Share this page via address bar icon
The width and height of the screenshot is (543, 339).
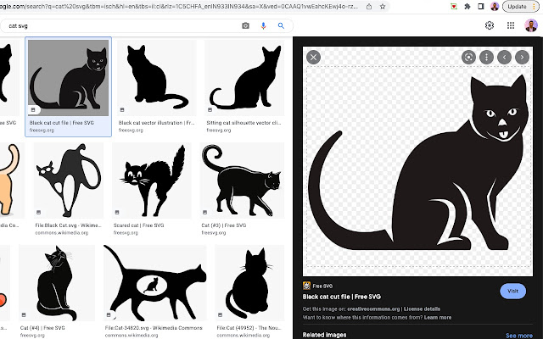point(369,7)
